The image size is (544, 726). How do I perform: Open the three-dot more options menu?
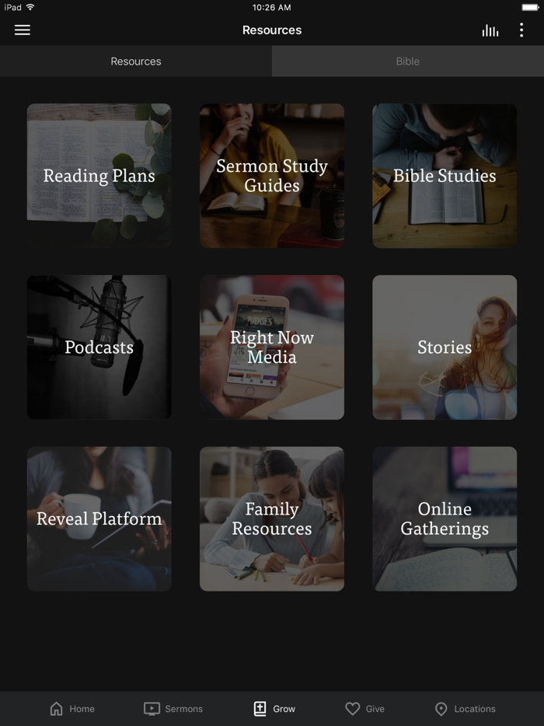521,30
